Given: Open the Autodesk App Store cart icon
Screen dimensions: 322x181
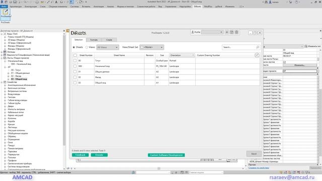Looking at the screenshot, I should (291, 2).
